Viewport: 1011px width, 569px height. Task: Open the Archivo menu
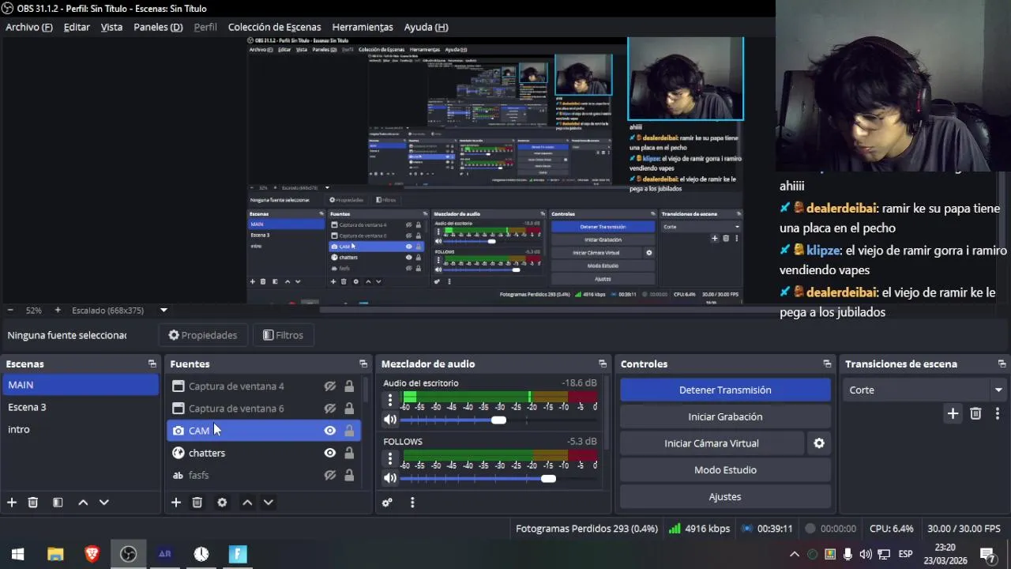coord(29,27)
